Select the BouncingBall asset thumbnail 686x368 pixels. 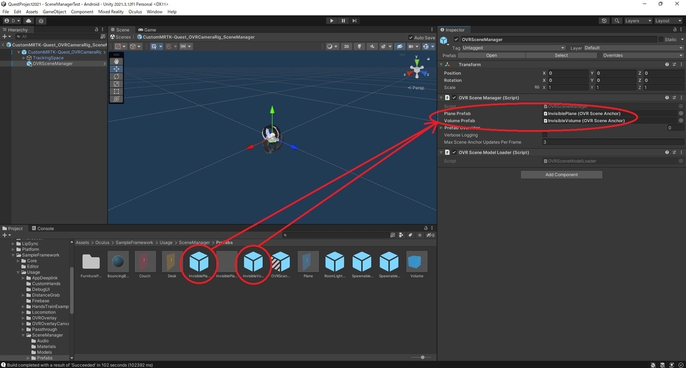click(118, 264)
